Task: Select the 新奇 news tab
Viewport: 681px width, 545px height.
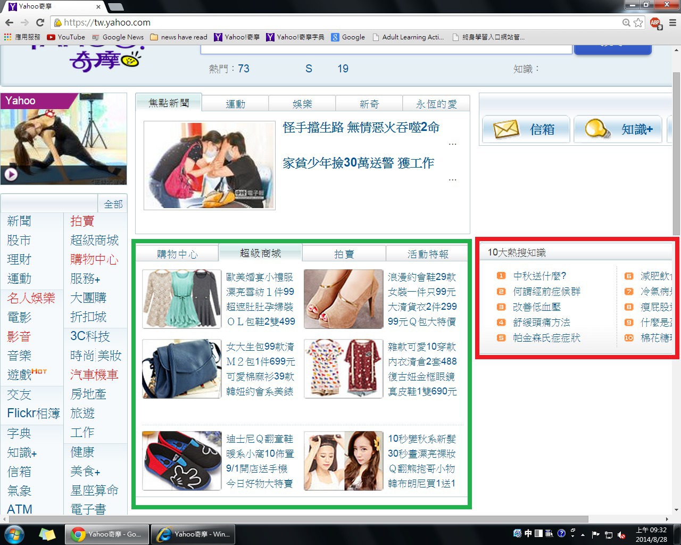Action: (369, 104)
